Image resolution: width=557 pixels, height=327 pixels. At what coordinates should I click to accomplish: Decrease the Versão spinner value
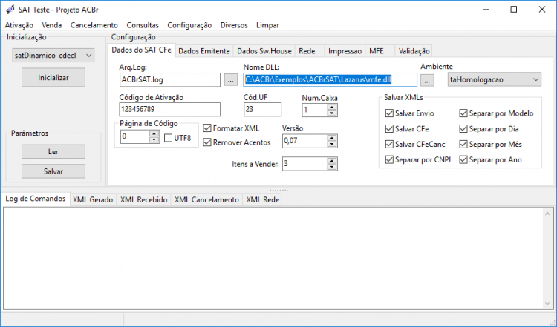click(332, 144)
